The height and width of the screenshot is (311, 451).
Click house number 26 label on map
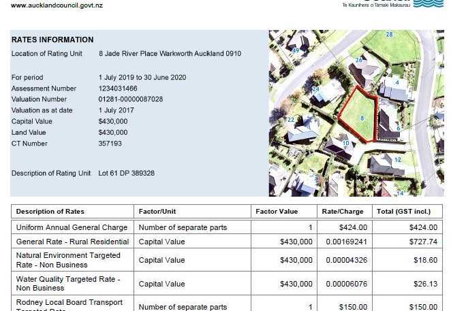(358, 60)
